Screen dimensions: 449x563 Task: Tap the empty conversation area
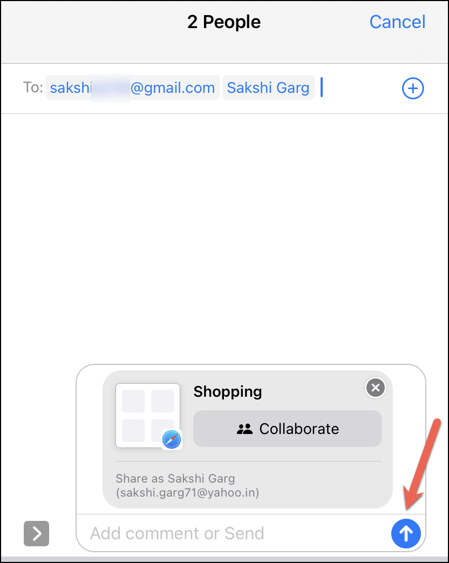coord(224,237)
